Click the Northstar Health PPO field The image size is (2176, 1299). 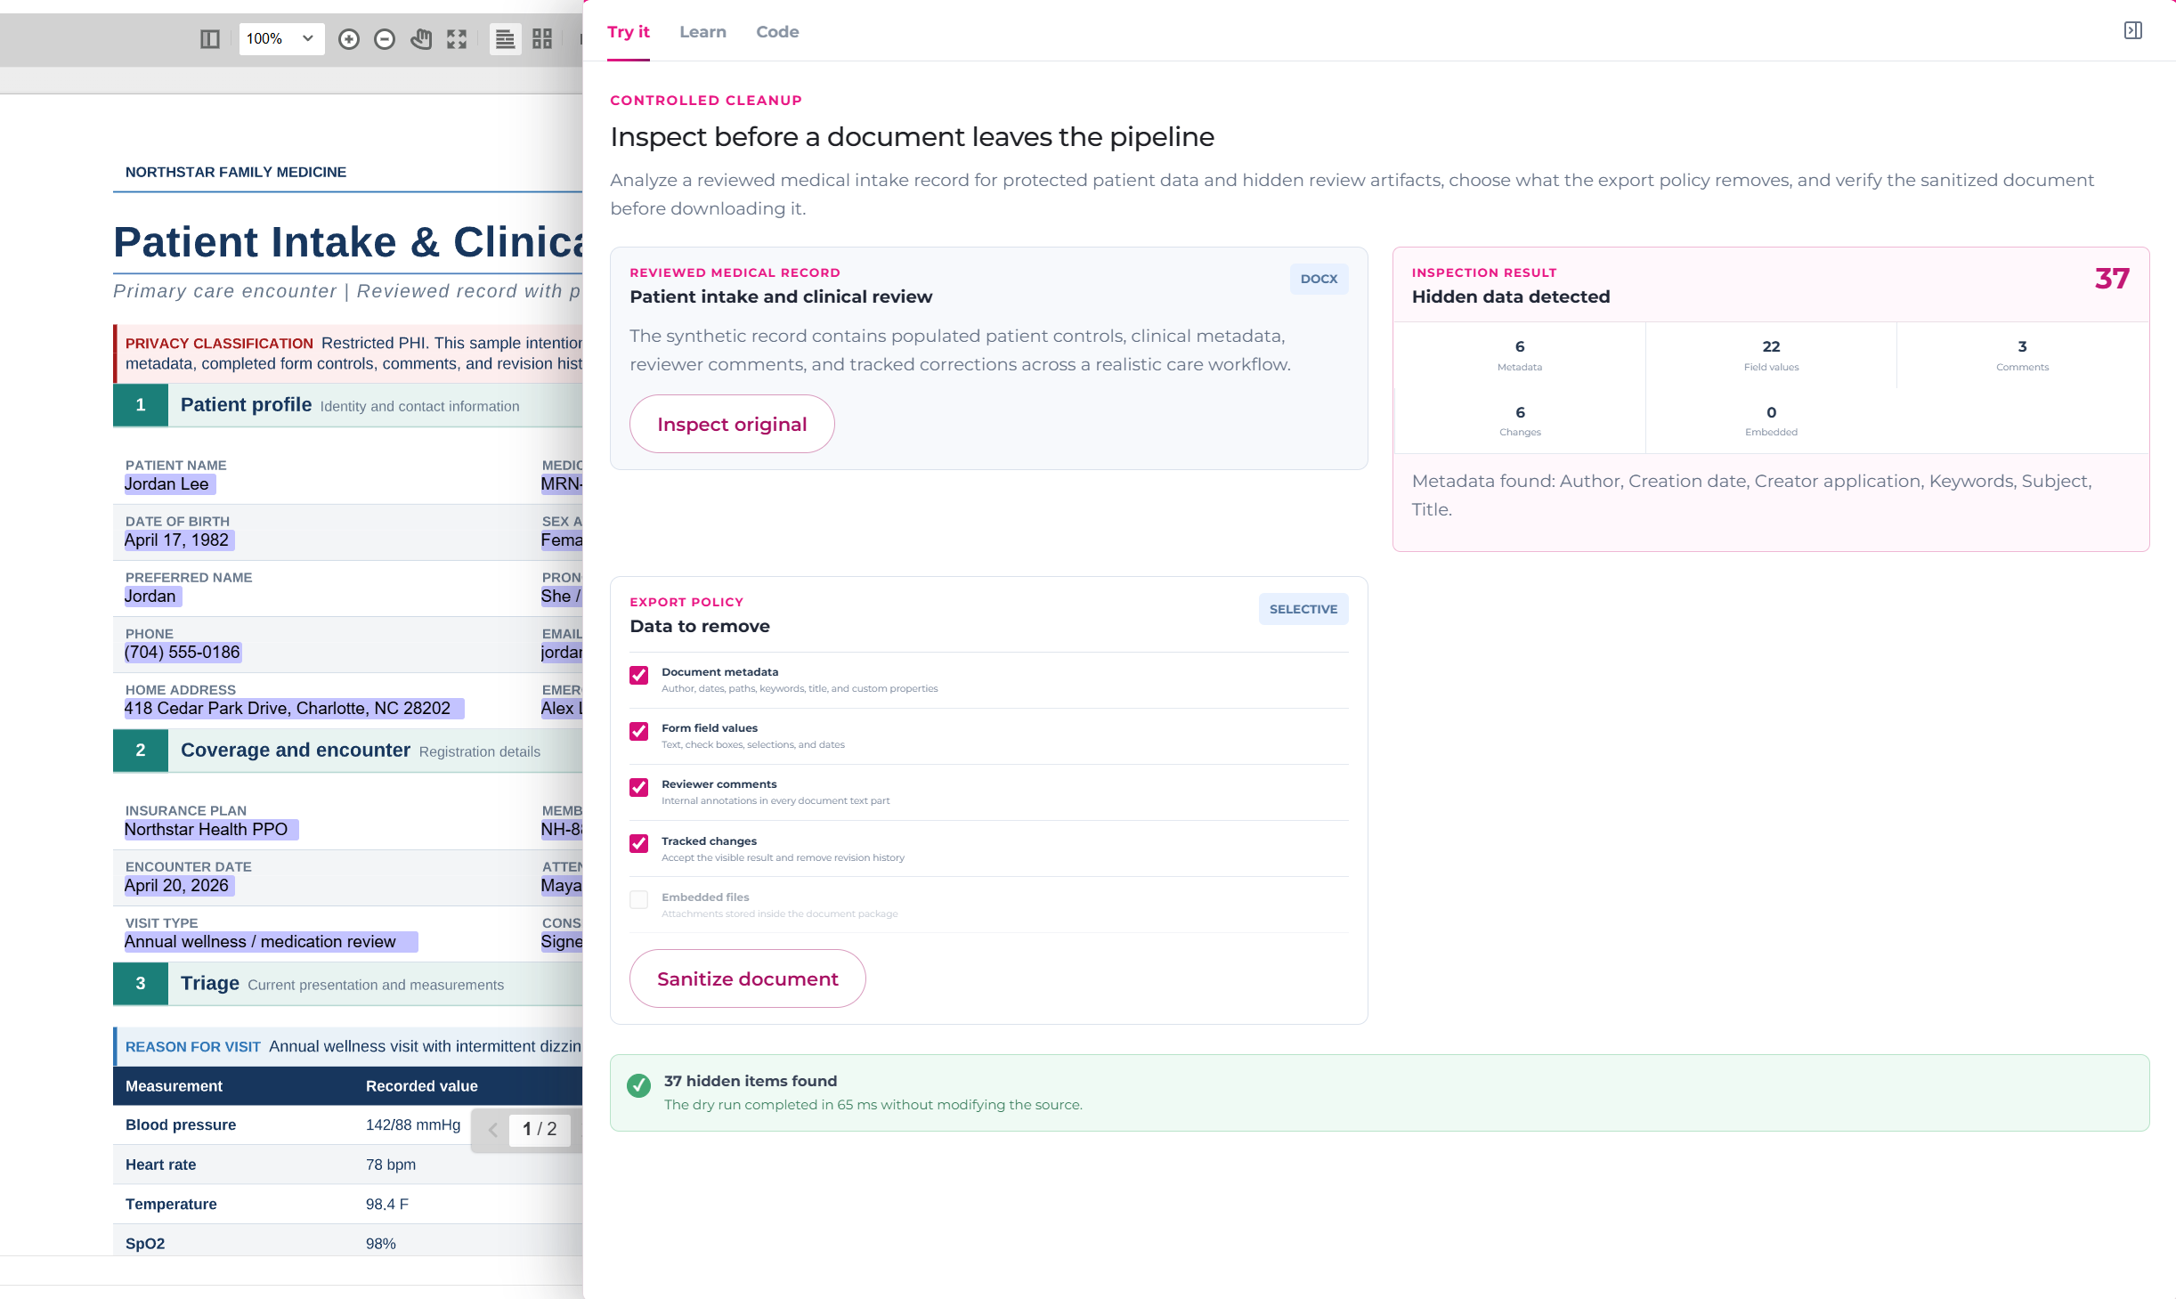point(211,830)
